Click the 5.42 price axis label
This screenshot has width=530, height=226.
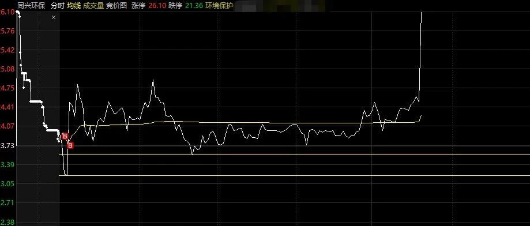click(x=7, y=50)
